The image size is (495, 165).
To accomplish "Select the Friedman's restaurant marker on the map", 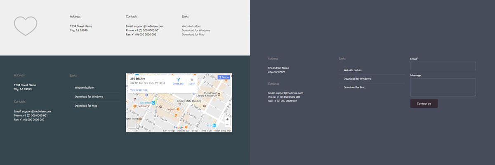I will (x=135, y=106).
